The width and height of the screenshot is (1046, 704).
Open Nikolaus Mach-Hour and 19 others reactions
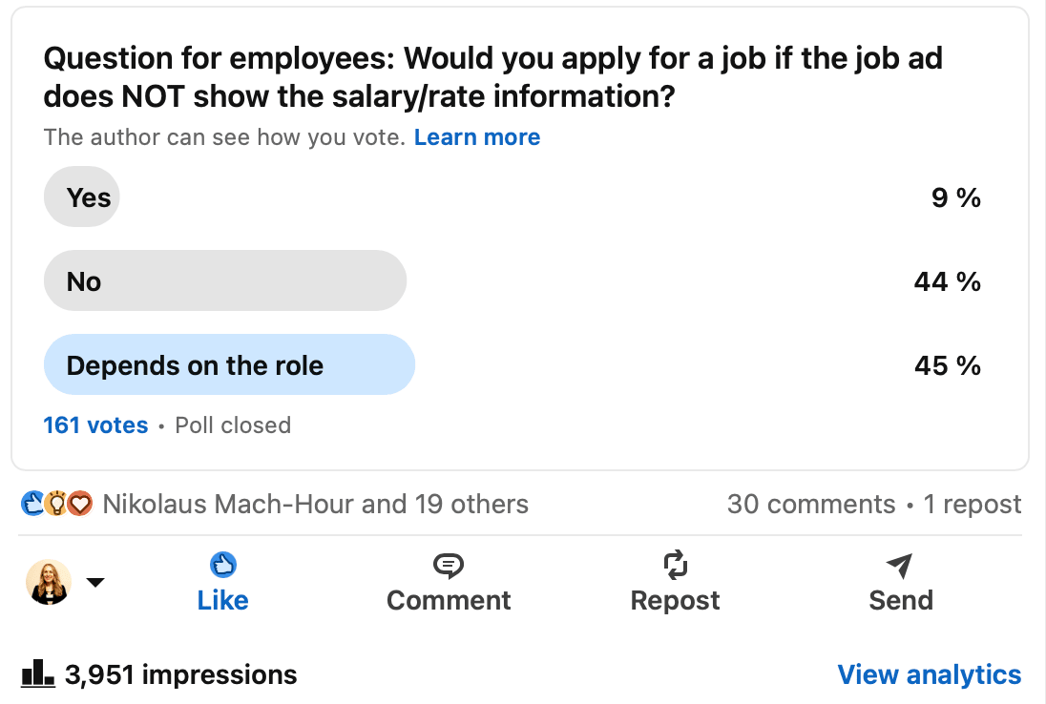pyautogui.click(x=316, y=504)
